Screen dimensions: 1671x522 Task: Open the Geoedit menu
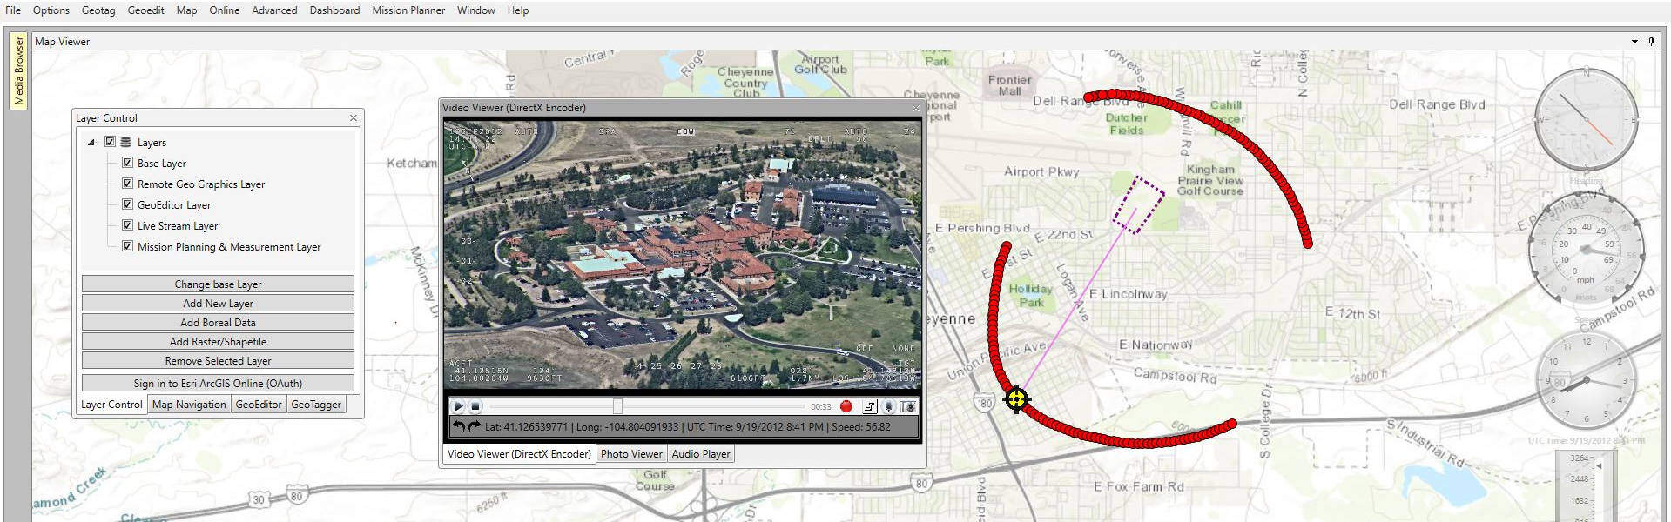145,10
